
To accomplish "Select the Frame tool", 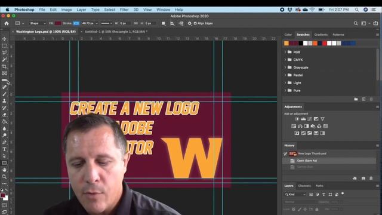I will (4, 73).
